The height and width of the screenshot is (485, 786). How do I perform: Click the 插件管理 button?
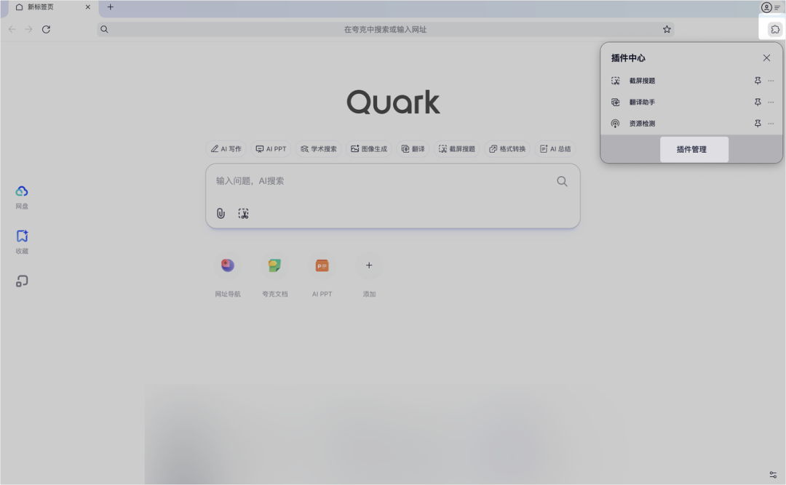point(694,149)
